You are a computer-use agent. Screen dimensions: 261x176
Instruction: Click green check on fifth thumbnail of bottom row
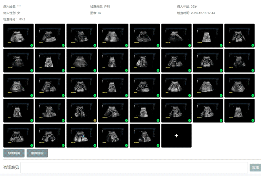(x=158, y=145)
